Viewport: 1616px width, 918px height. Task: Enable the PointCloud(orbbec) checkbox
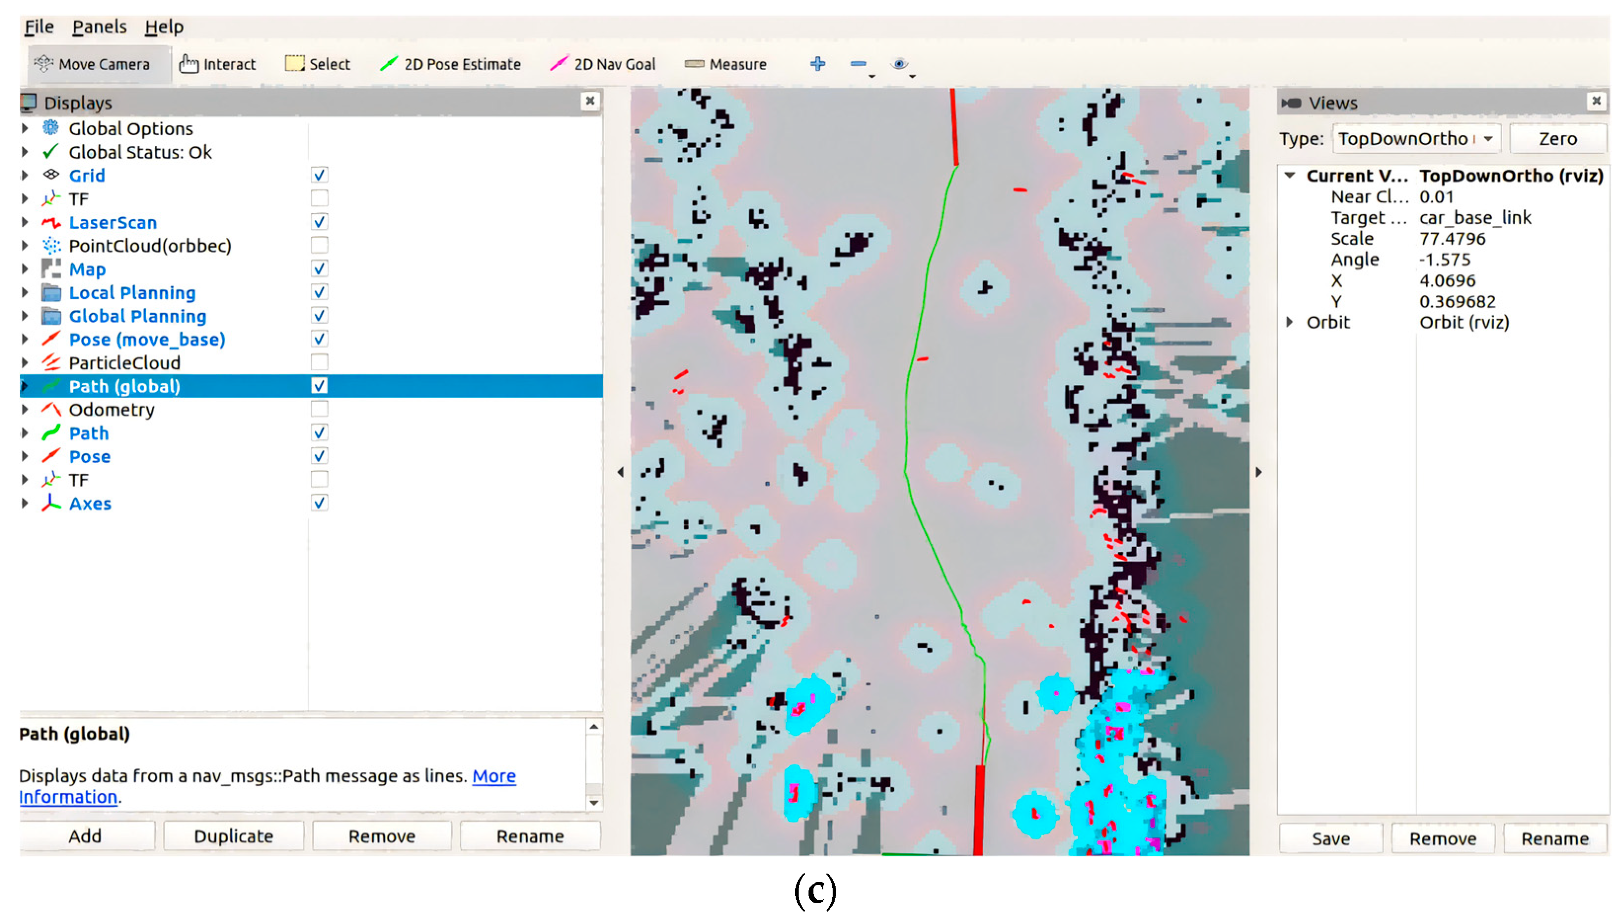(x=319, y=245)
